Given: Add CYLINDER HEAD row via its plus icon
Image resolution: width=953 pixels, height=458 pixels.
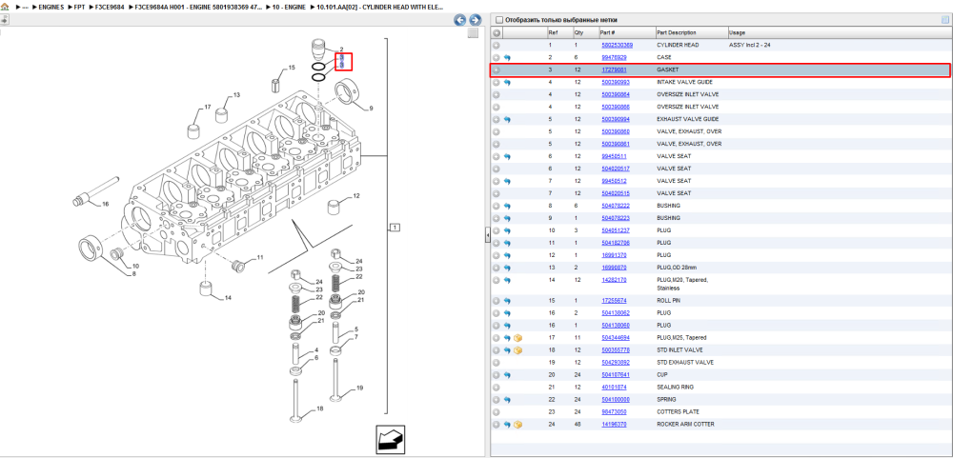Looking at the screenshot, I should coord(497,45).
